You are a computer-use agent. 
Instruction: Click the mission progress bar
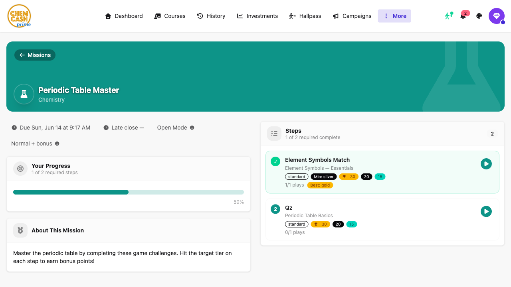129,192
